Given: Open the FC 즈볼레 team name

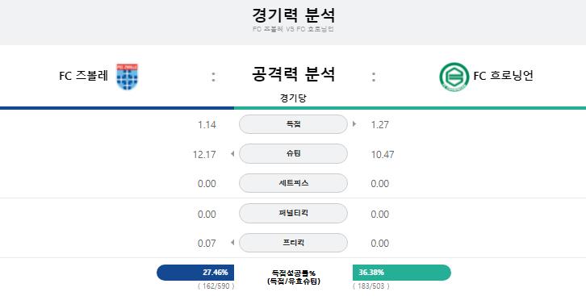Looking at the screenshot, I should pyautogui.click(x=83, y=76).
